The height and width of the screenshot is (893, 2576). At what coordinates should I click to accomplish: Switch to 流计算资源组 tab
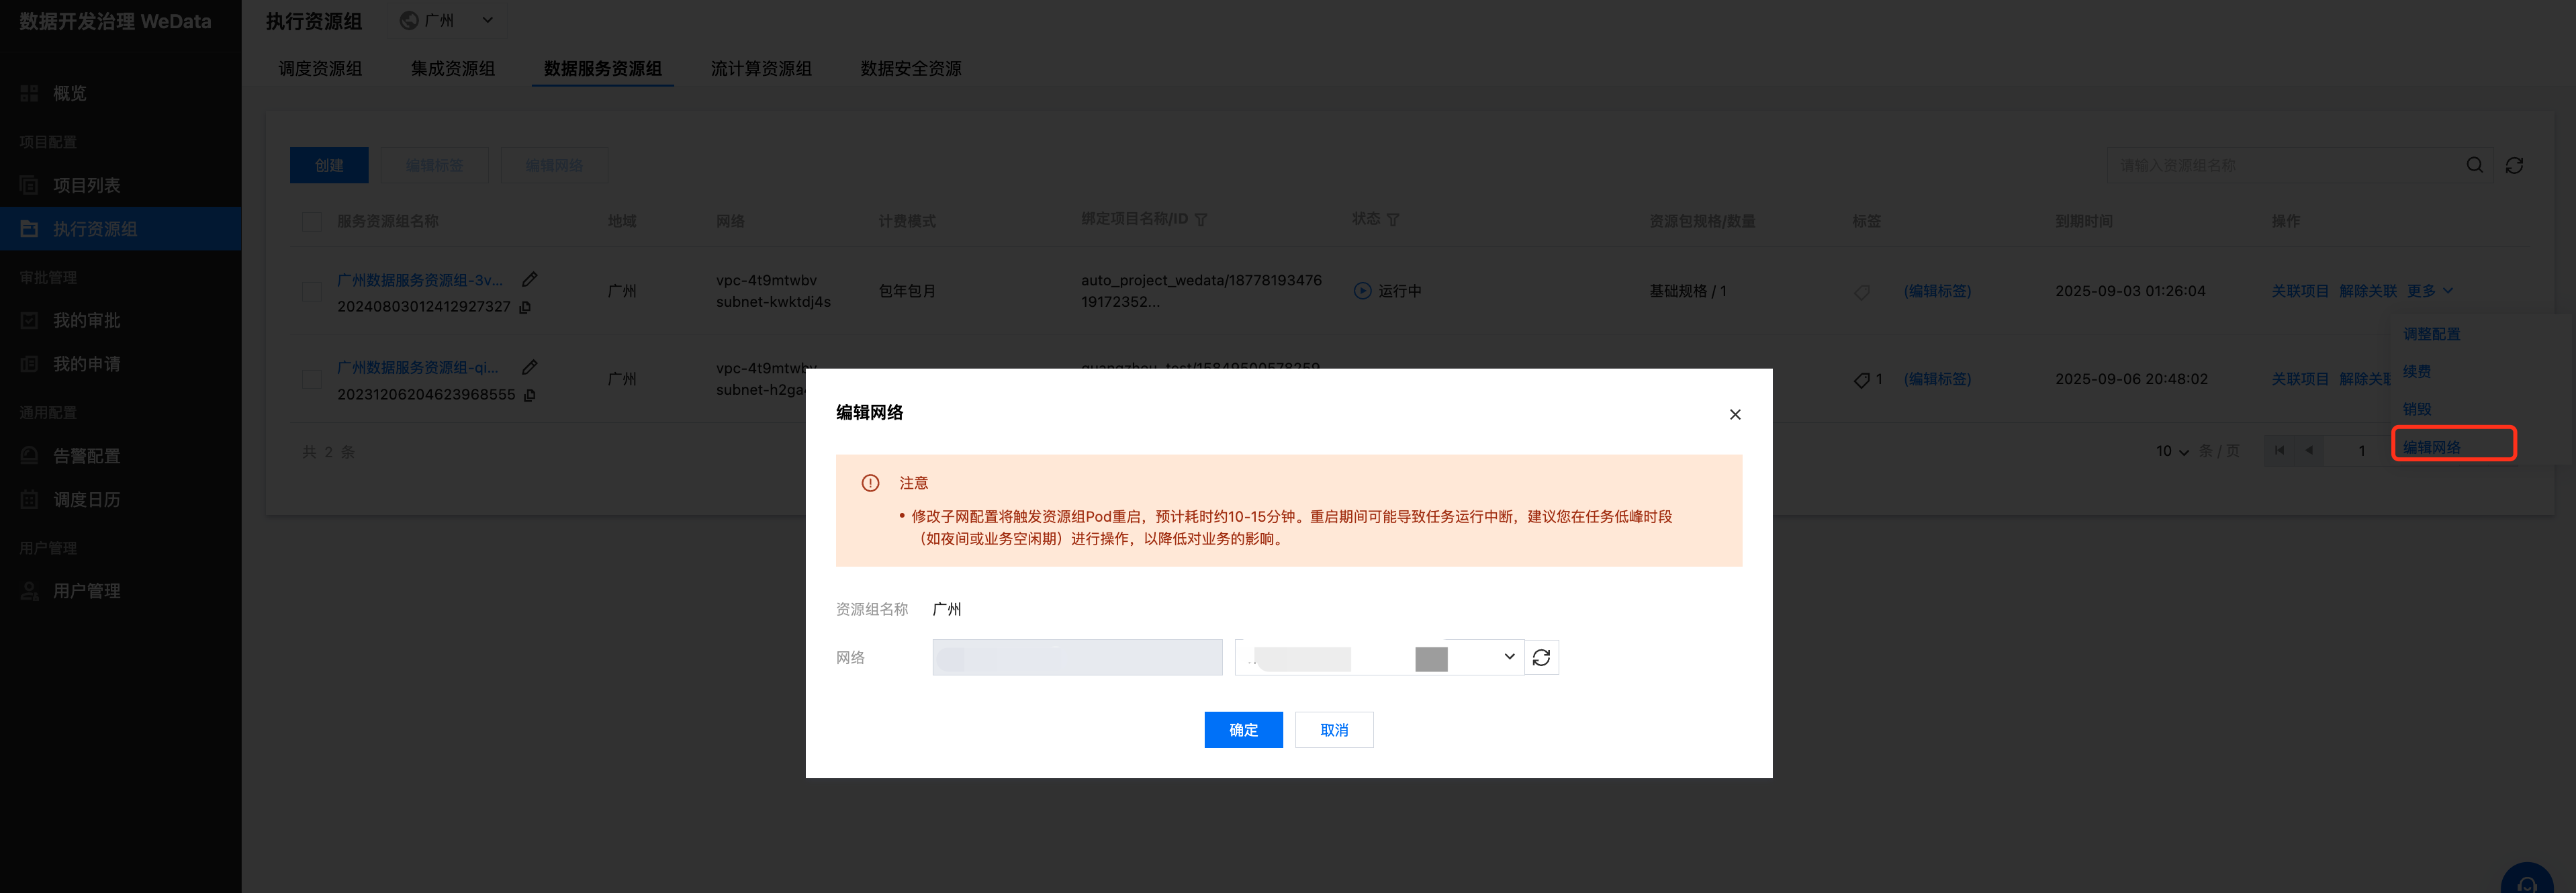pyautogui.click(x=761, y=69)
